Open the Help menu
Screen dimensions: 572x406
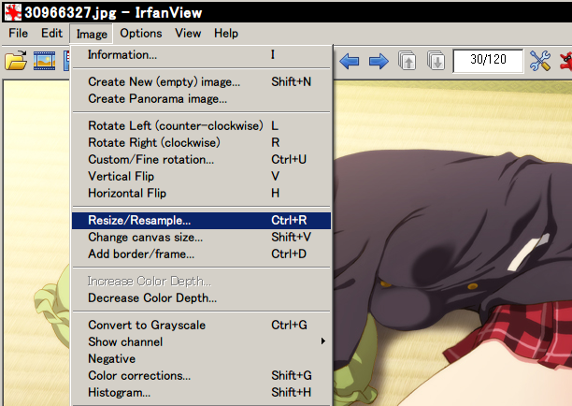tap(226, 34)
